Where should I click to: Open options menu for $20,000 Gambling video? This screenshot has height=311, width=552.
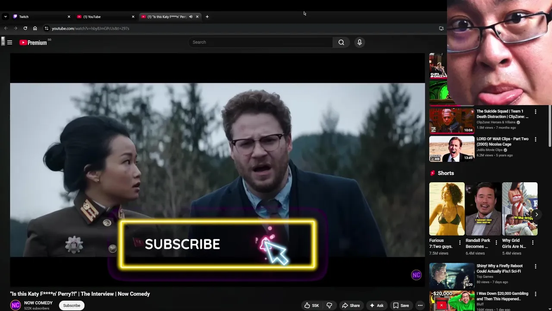tap(536, 294)
